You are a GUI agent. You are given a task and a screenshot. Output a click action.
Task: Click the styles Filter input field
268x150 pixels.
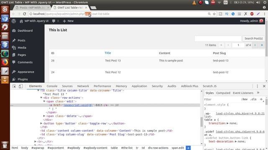(222, 99)
